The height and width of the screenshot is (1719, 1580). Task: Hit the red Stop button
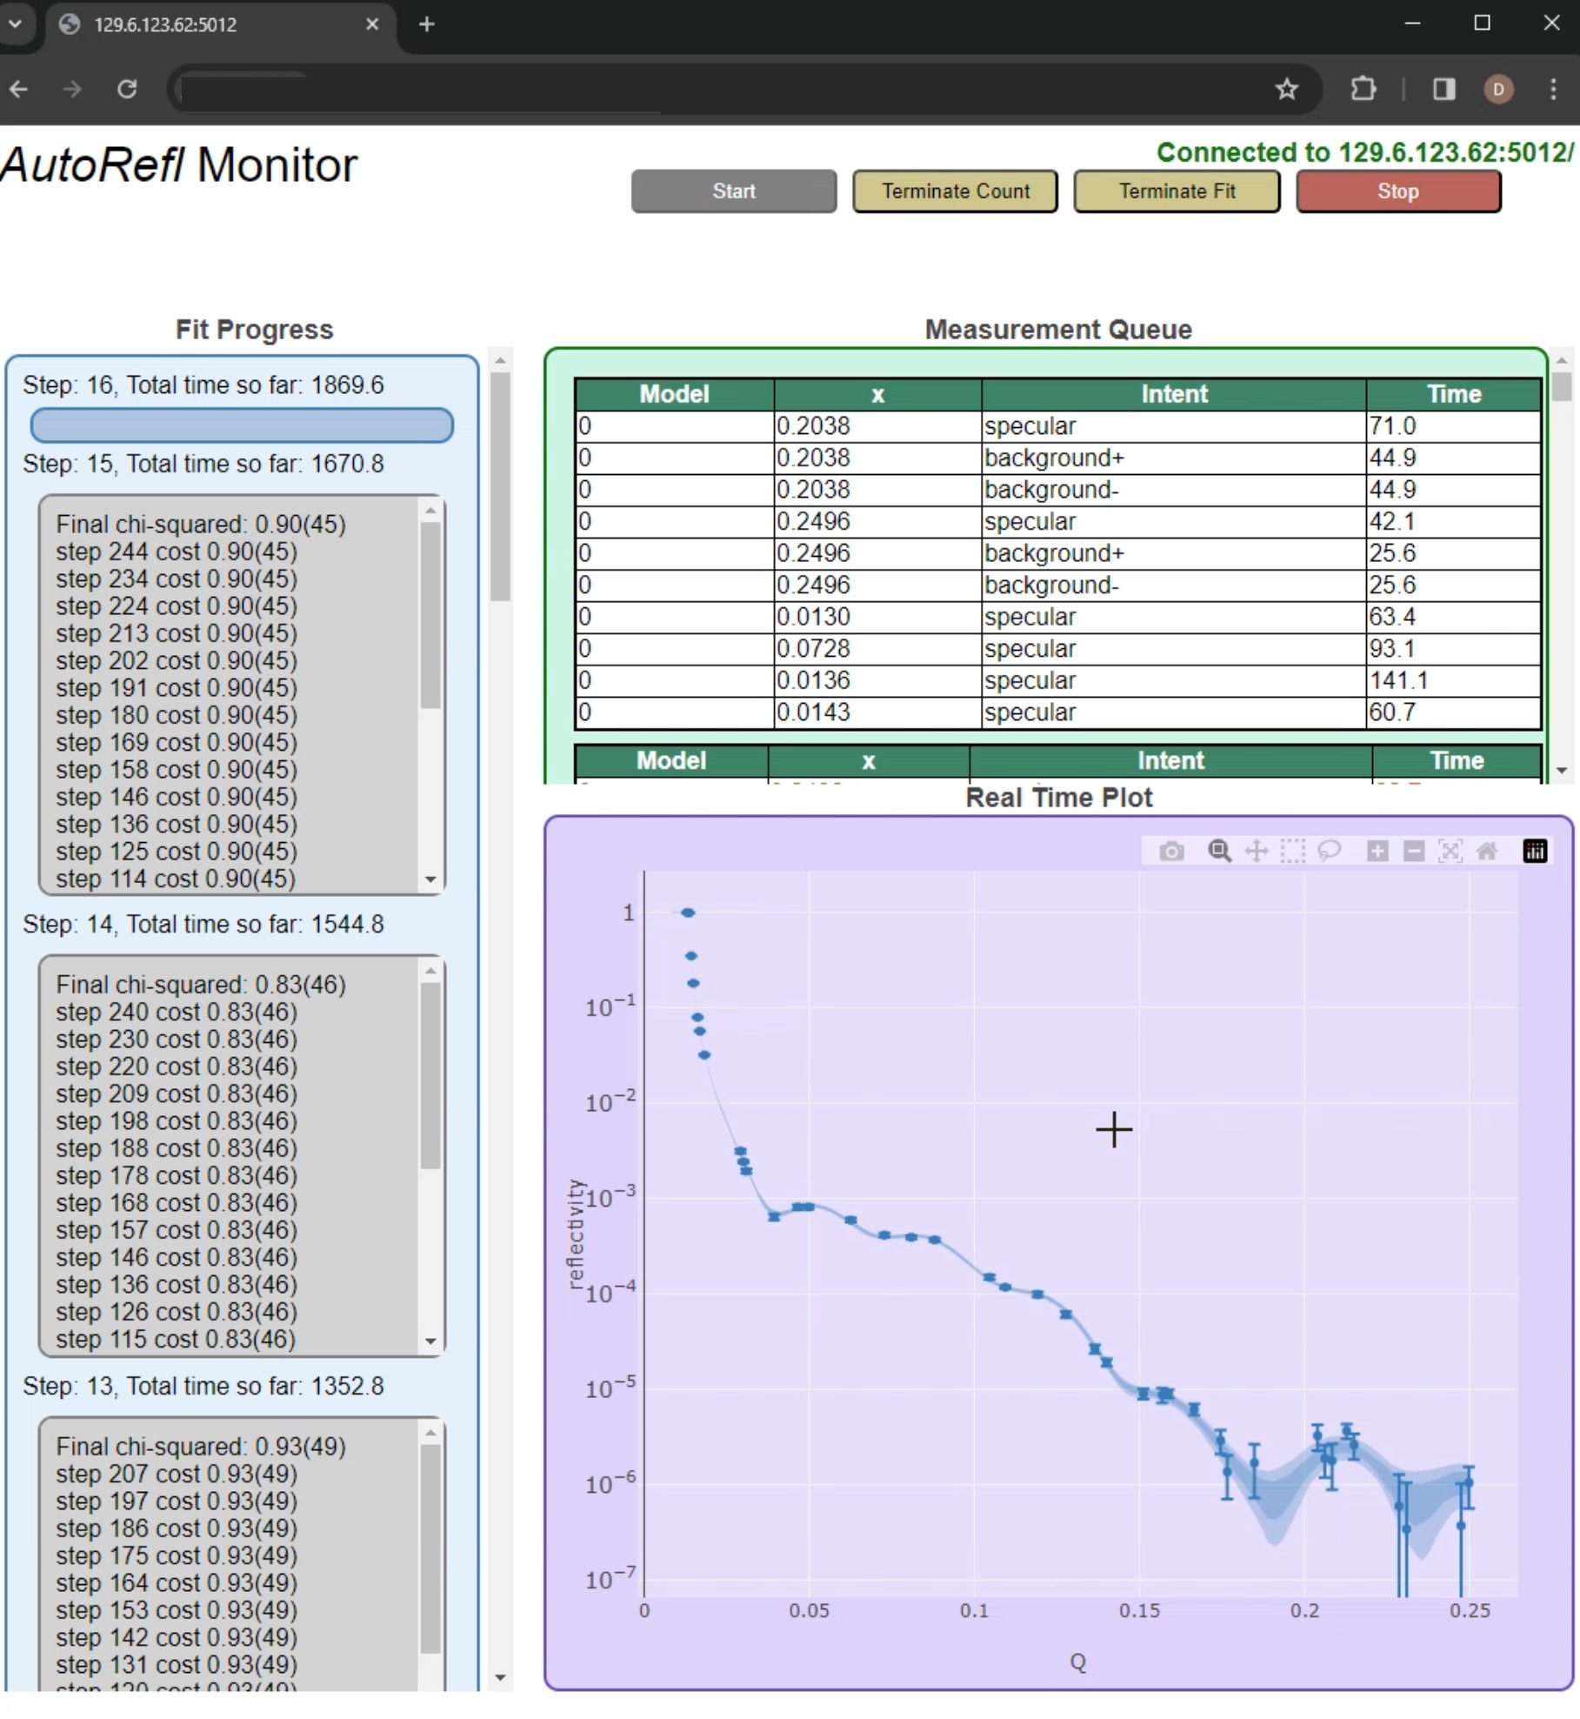coord(1398,191)
